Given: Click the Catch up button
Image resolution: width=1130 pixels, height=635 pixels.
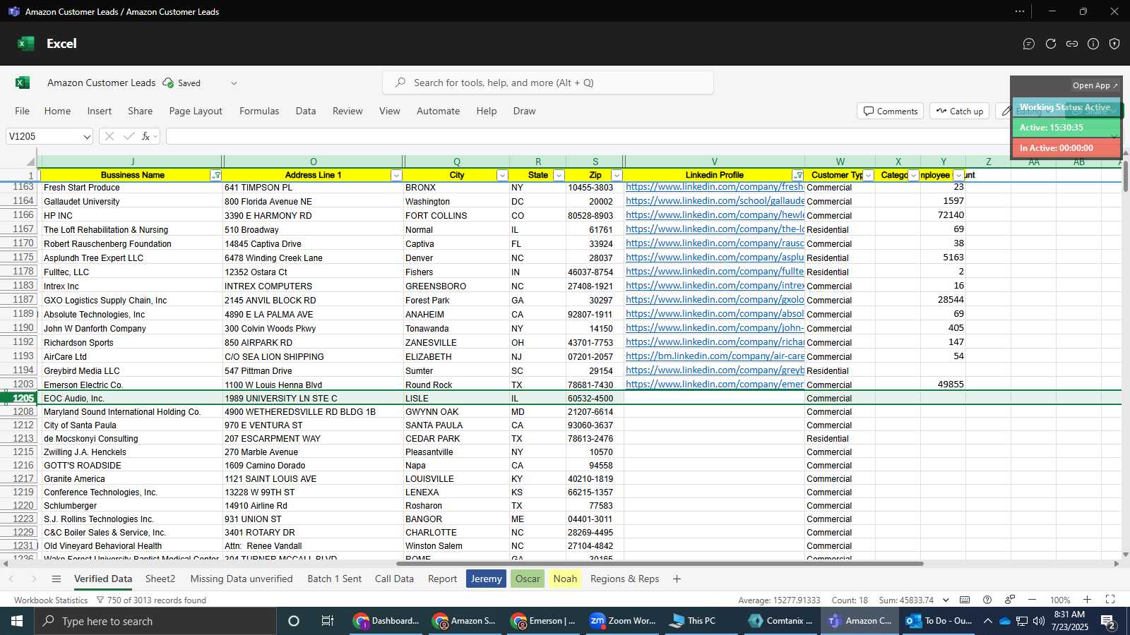Looking at the screenshot, I should tap(960, 111).
